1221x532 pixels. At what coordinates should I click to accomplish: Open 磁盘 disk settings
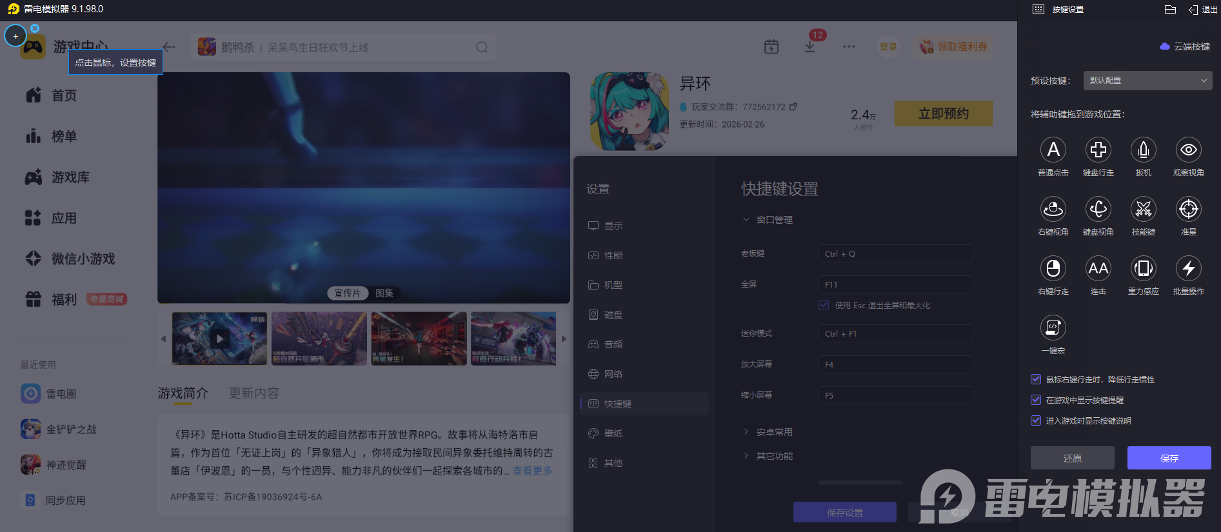point(606,315)
